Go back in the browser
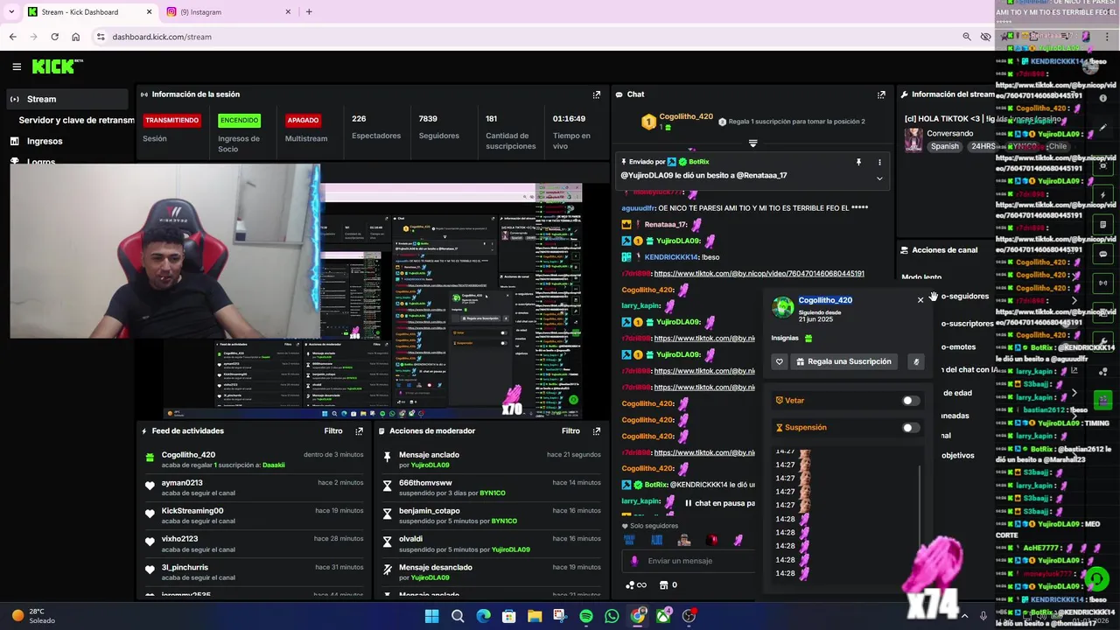Screen dimensions: 1120x630 (12, 37)
